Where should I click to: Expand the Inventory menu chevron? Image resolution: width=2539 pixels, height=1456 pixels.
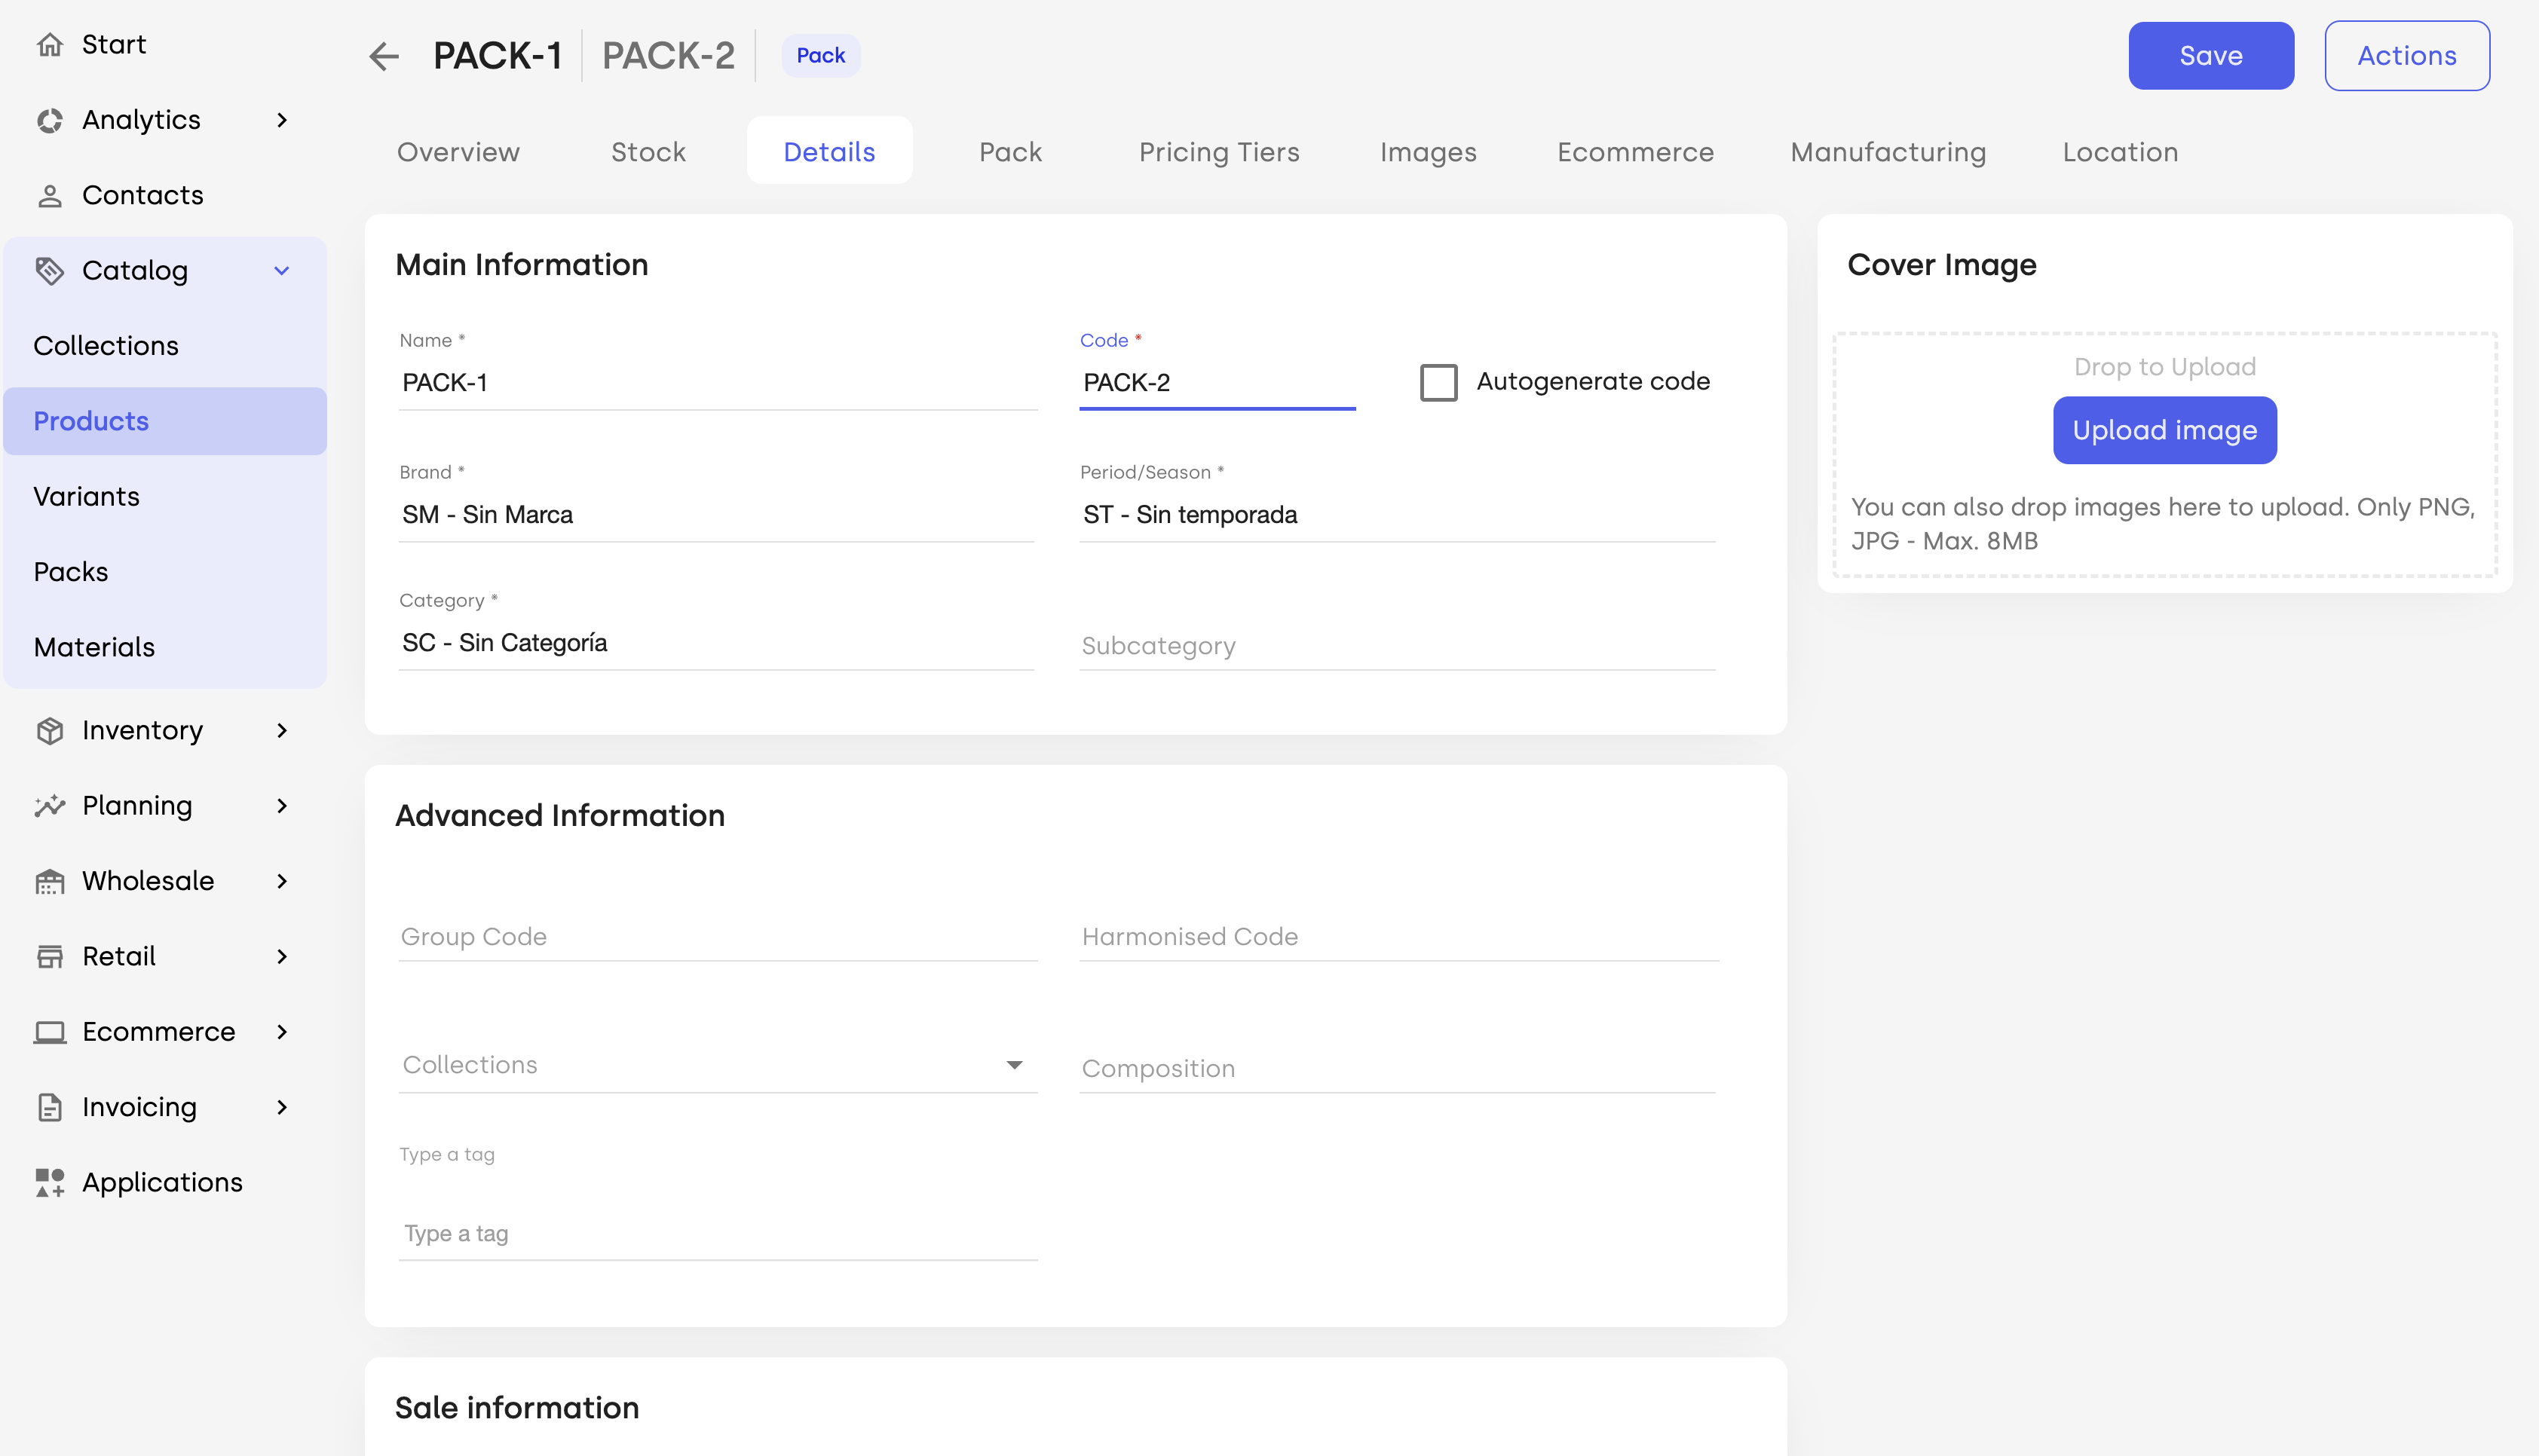point(282,730)
